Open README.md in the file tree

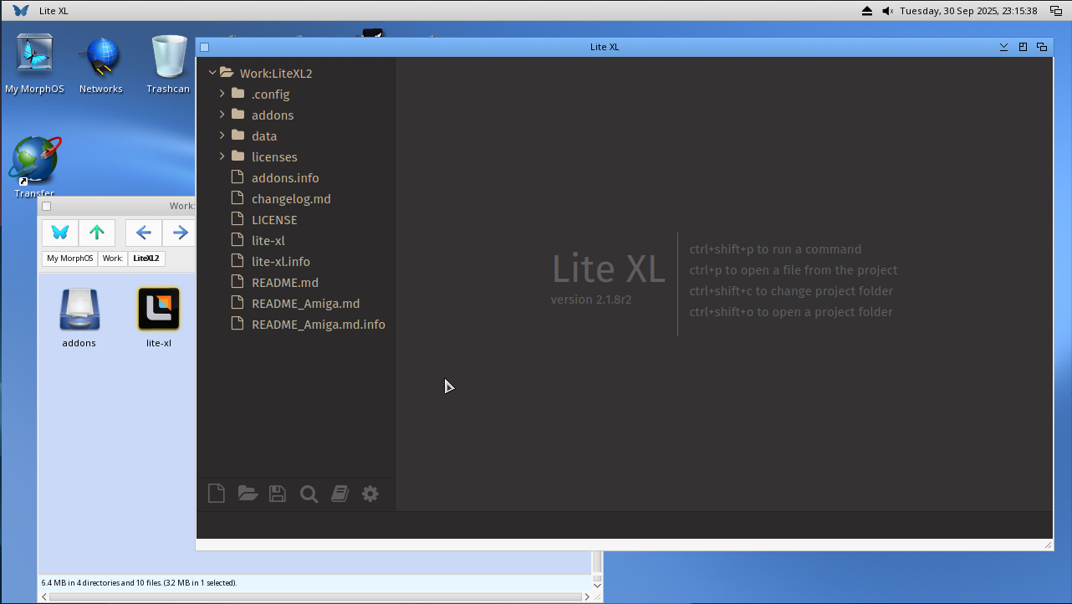(x=284, y=283)
